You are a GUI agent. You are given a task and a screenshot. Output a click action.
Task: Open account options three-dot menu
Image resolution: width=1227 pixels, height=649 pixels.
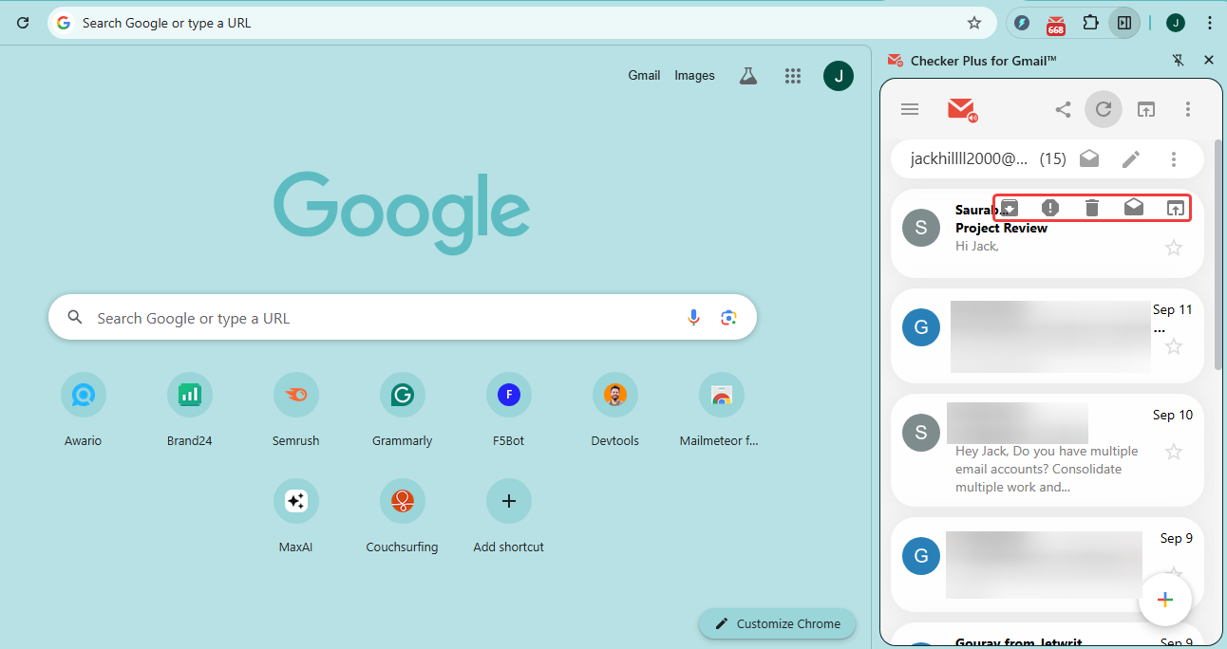(x=1174, y=159)
